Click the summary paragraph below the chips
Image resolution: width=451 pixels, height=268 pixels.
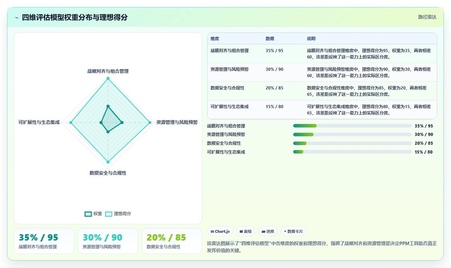pyautogui.click(x=322, y=247)
